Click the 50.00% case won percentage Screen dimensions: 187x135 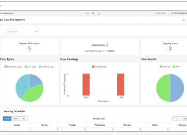(x=111, y=51)
